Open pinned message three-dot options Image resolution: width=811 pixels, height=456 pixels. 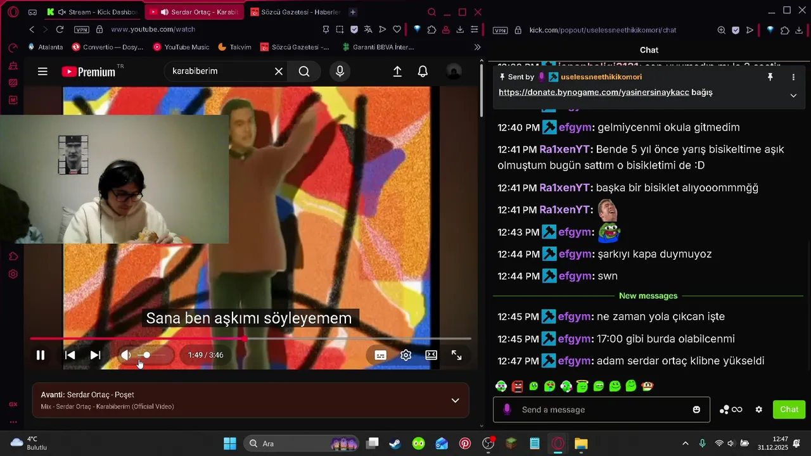coord(793,77)
